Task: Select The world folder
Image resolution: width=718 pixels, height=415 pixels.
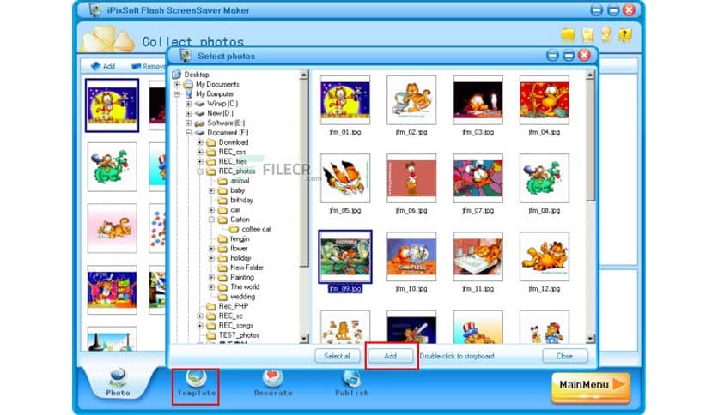Action: [245, 287]
